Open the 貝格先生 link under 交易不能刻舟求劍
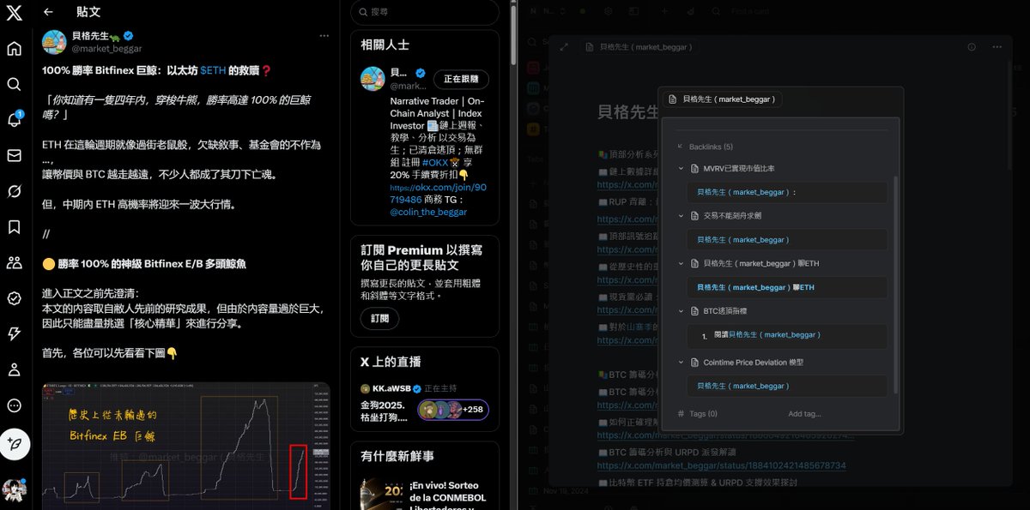The height and width of the screenshot is (510, 1030). (743, 240)
